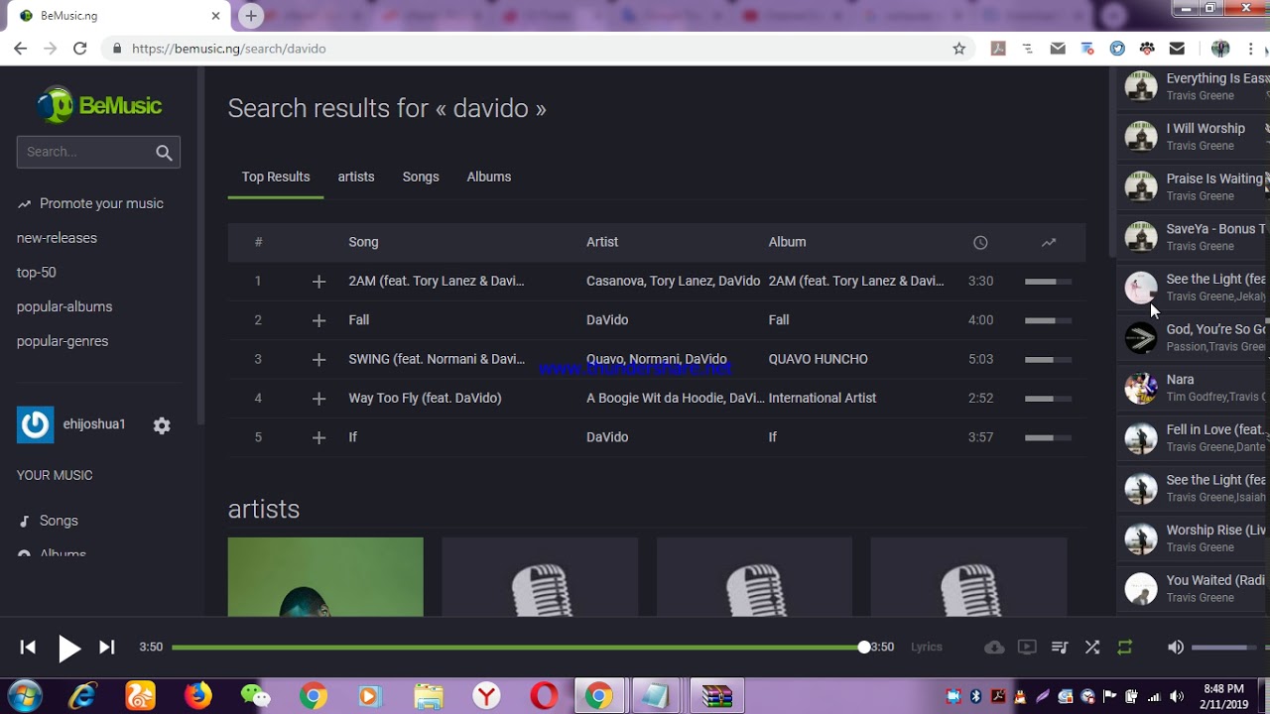Show Lyrics for the track
This screenshot has height=714, width=1270.
click(x=927, y=648)
